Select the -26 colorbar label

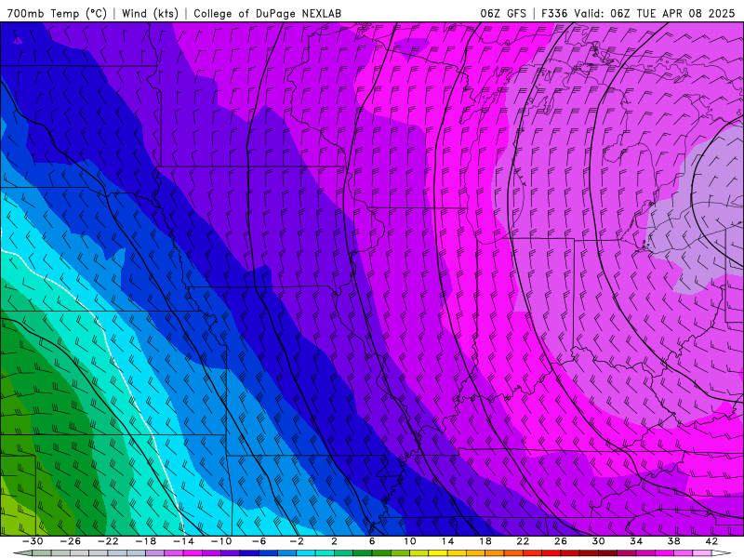tap(71, 541)
